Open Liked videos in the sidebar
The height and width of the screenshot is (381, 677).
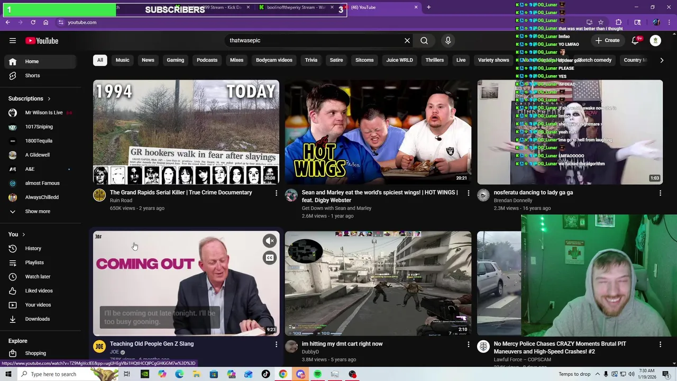point(40,291)
